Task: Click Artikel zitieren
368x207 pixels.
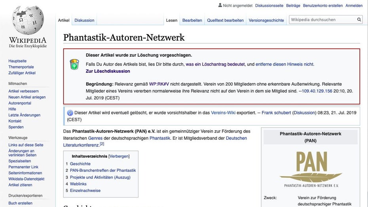Action: pos(20,185)
